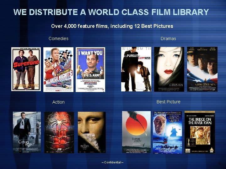226x169 pixels.
Task: Click the Best Picture heading
Action: pyautogui.click(x=169, y=102)
